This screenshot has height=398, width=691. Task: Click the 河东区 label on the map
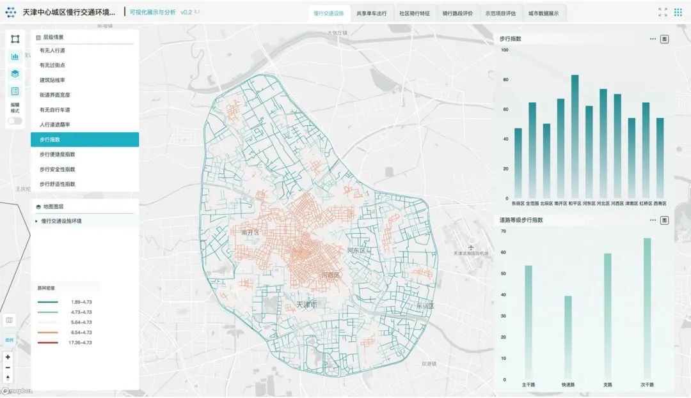click(x=356, y=250)
